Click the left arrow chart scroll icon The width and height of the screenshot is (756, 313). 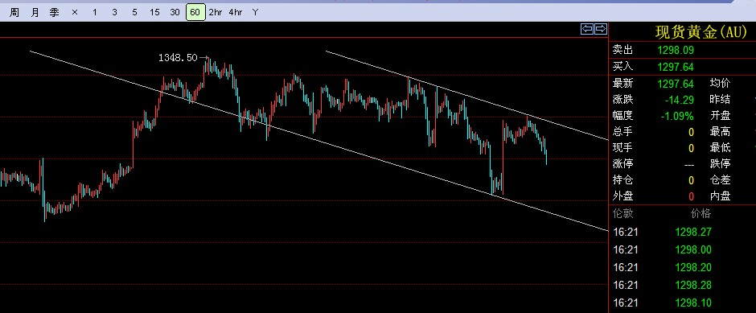pyautogui.click(x=587, y=29)
